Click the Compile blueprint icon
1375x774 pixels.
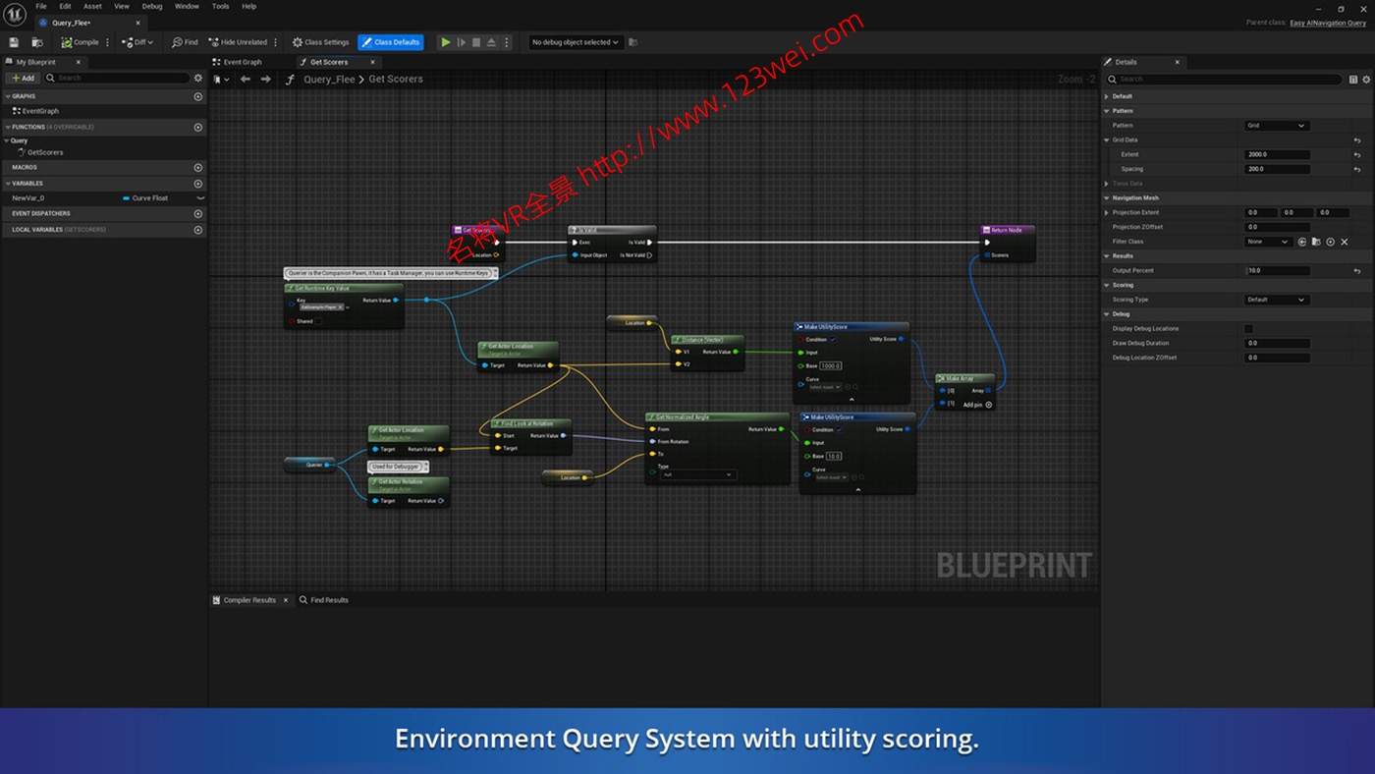[67, 42]
